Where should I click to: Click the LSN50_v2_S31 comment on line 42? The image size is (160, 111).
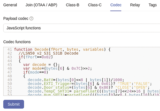[x=49, y=53]
